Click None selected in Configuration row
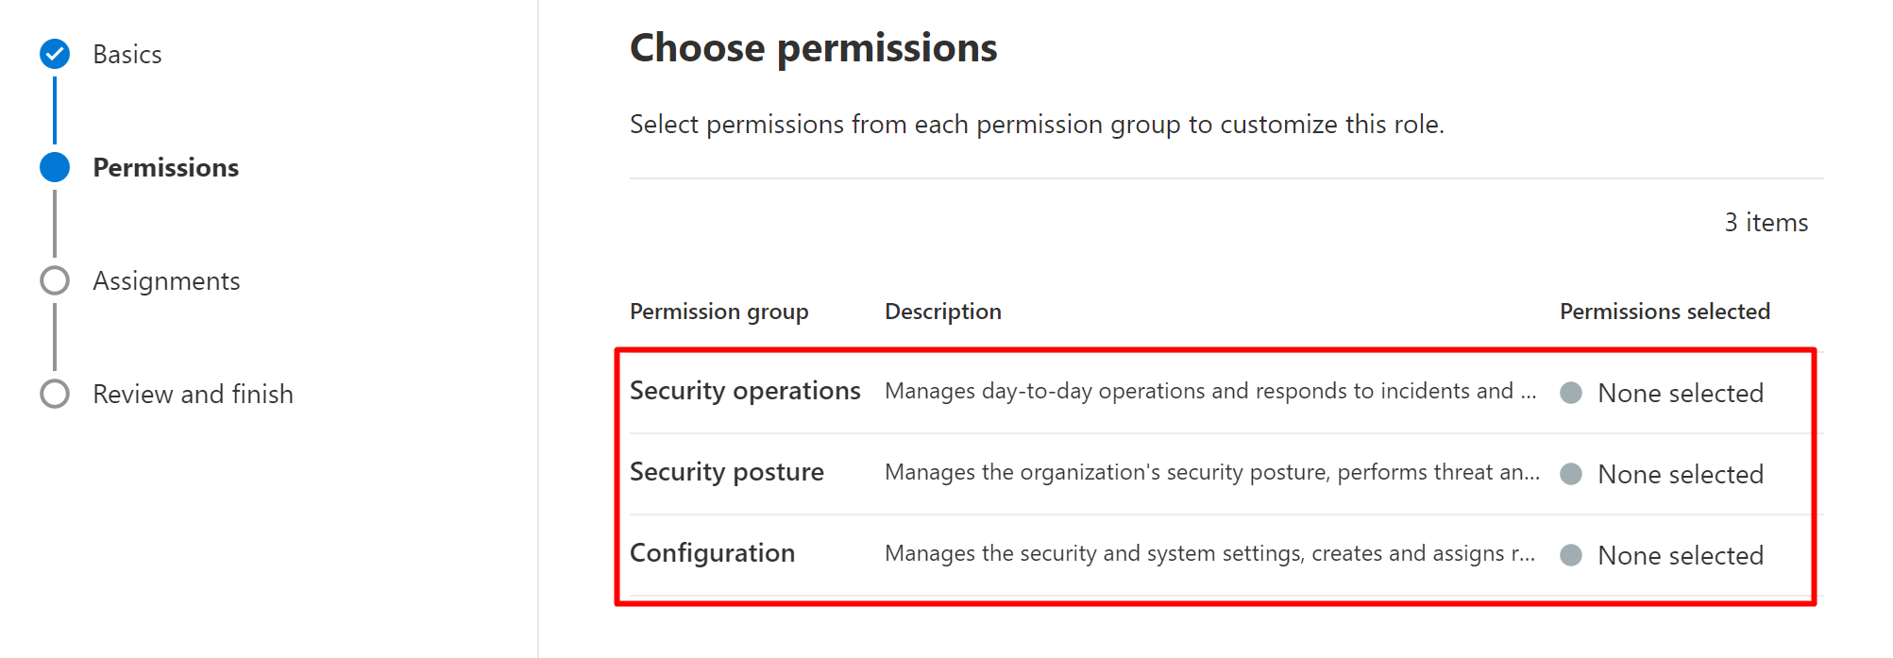Screen dimensions: 1893x658 [1680, 556]
